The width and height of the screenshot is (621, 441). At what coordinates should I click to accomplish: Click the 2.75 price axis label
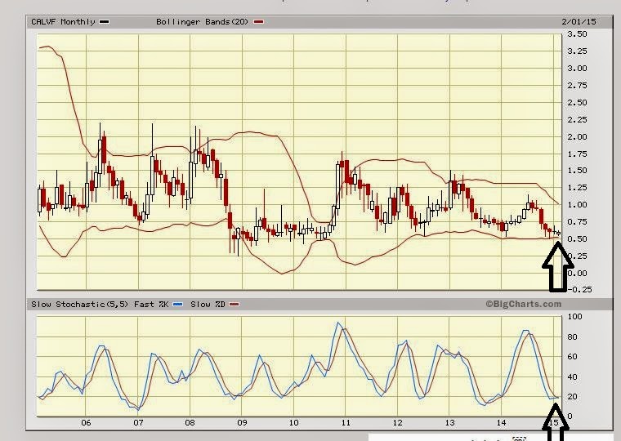tap(577, 86)
